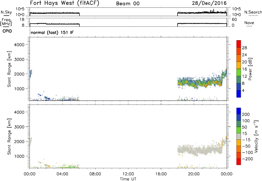Click the Time UT axis title
Viewport: 262px width, 181px height.
[128, 179]
